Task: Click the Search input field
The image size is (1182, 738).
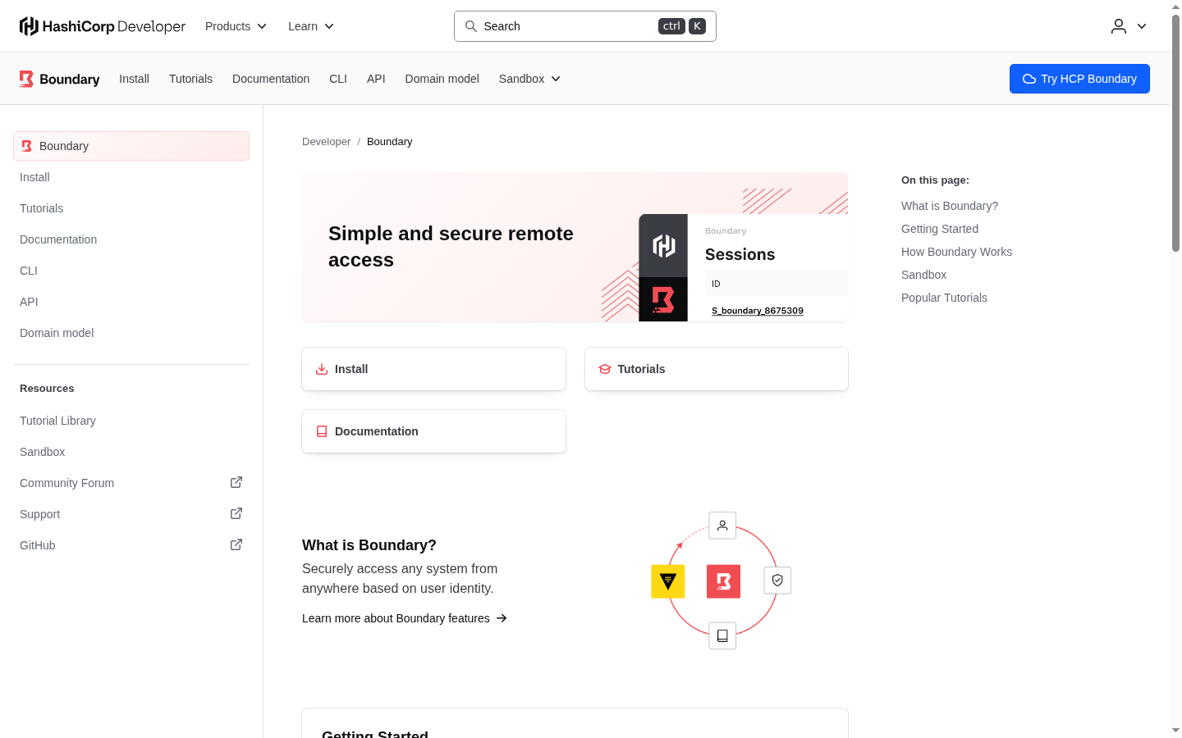Action: [x=585, y=26]
